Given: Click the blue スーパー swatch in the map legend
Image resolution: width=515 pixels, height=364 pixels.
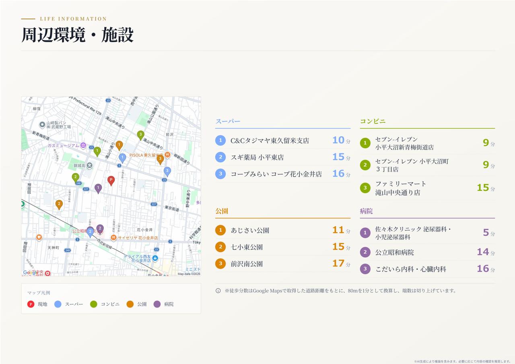Looking at the screenshot, I should [x=58, y=304].
